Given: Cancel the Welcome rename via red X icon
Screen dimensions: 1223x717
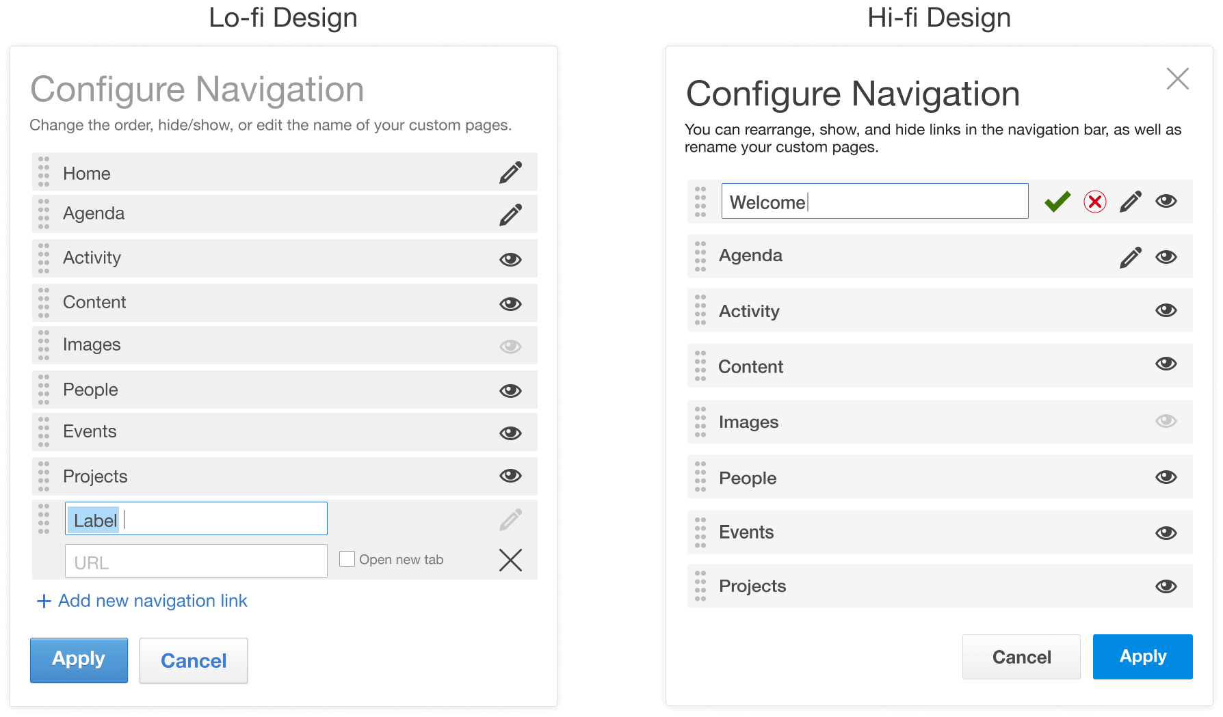Looking at the screenshot, I should click(1094, 201).
